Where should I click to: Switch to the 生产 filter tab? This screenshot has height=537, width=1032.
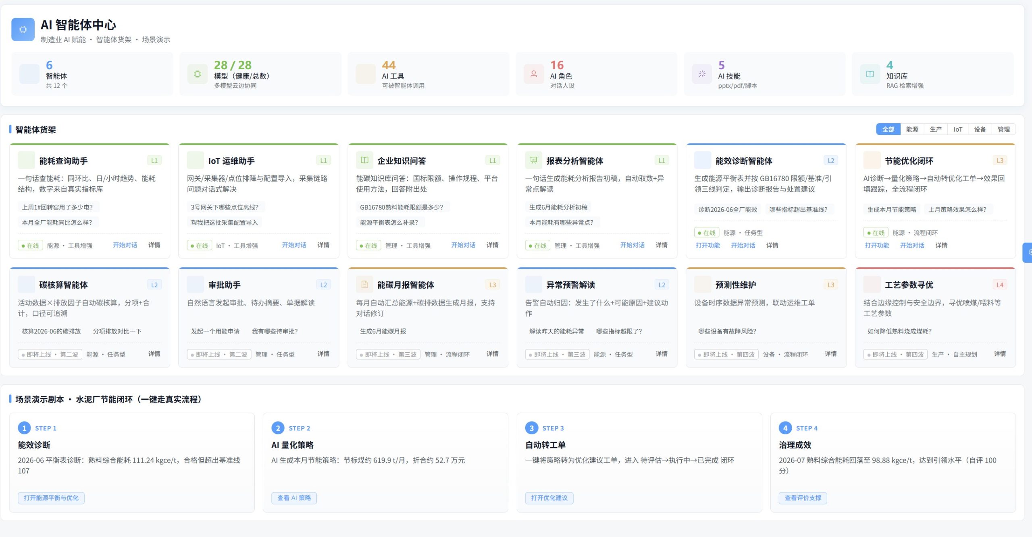[936, 129]
